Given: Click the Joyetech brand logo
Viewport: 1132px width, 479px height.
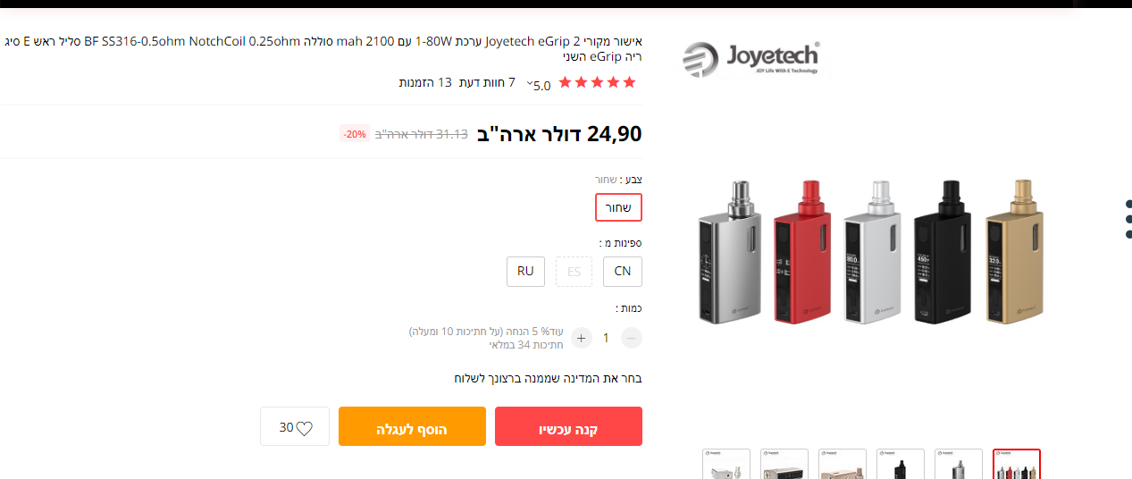Looking at the screenshot, I should tap(750, 58).
